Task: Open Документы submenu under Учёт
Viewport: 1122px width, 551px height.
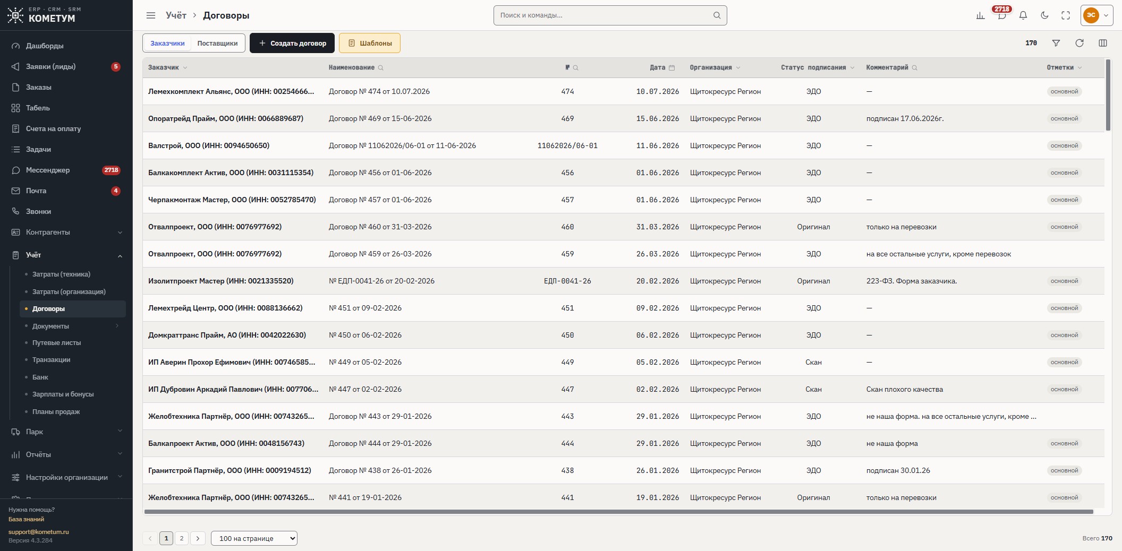Action: [73, 326]
